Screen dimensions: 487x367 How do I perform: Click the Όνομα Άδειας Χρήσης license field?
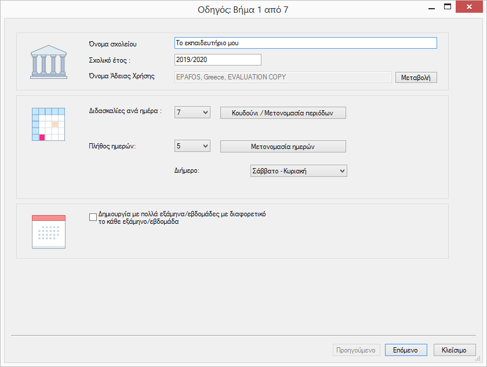[283, 77]
